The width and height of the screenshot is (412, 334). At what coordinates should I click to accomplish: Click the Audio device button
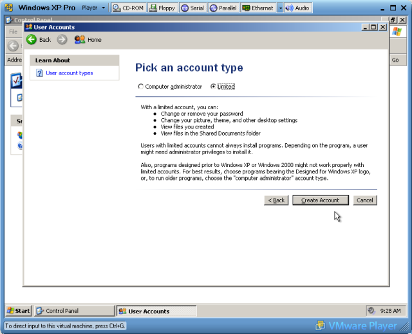pyautogui.click(x=297, y=8)
